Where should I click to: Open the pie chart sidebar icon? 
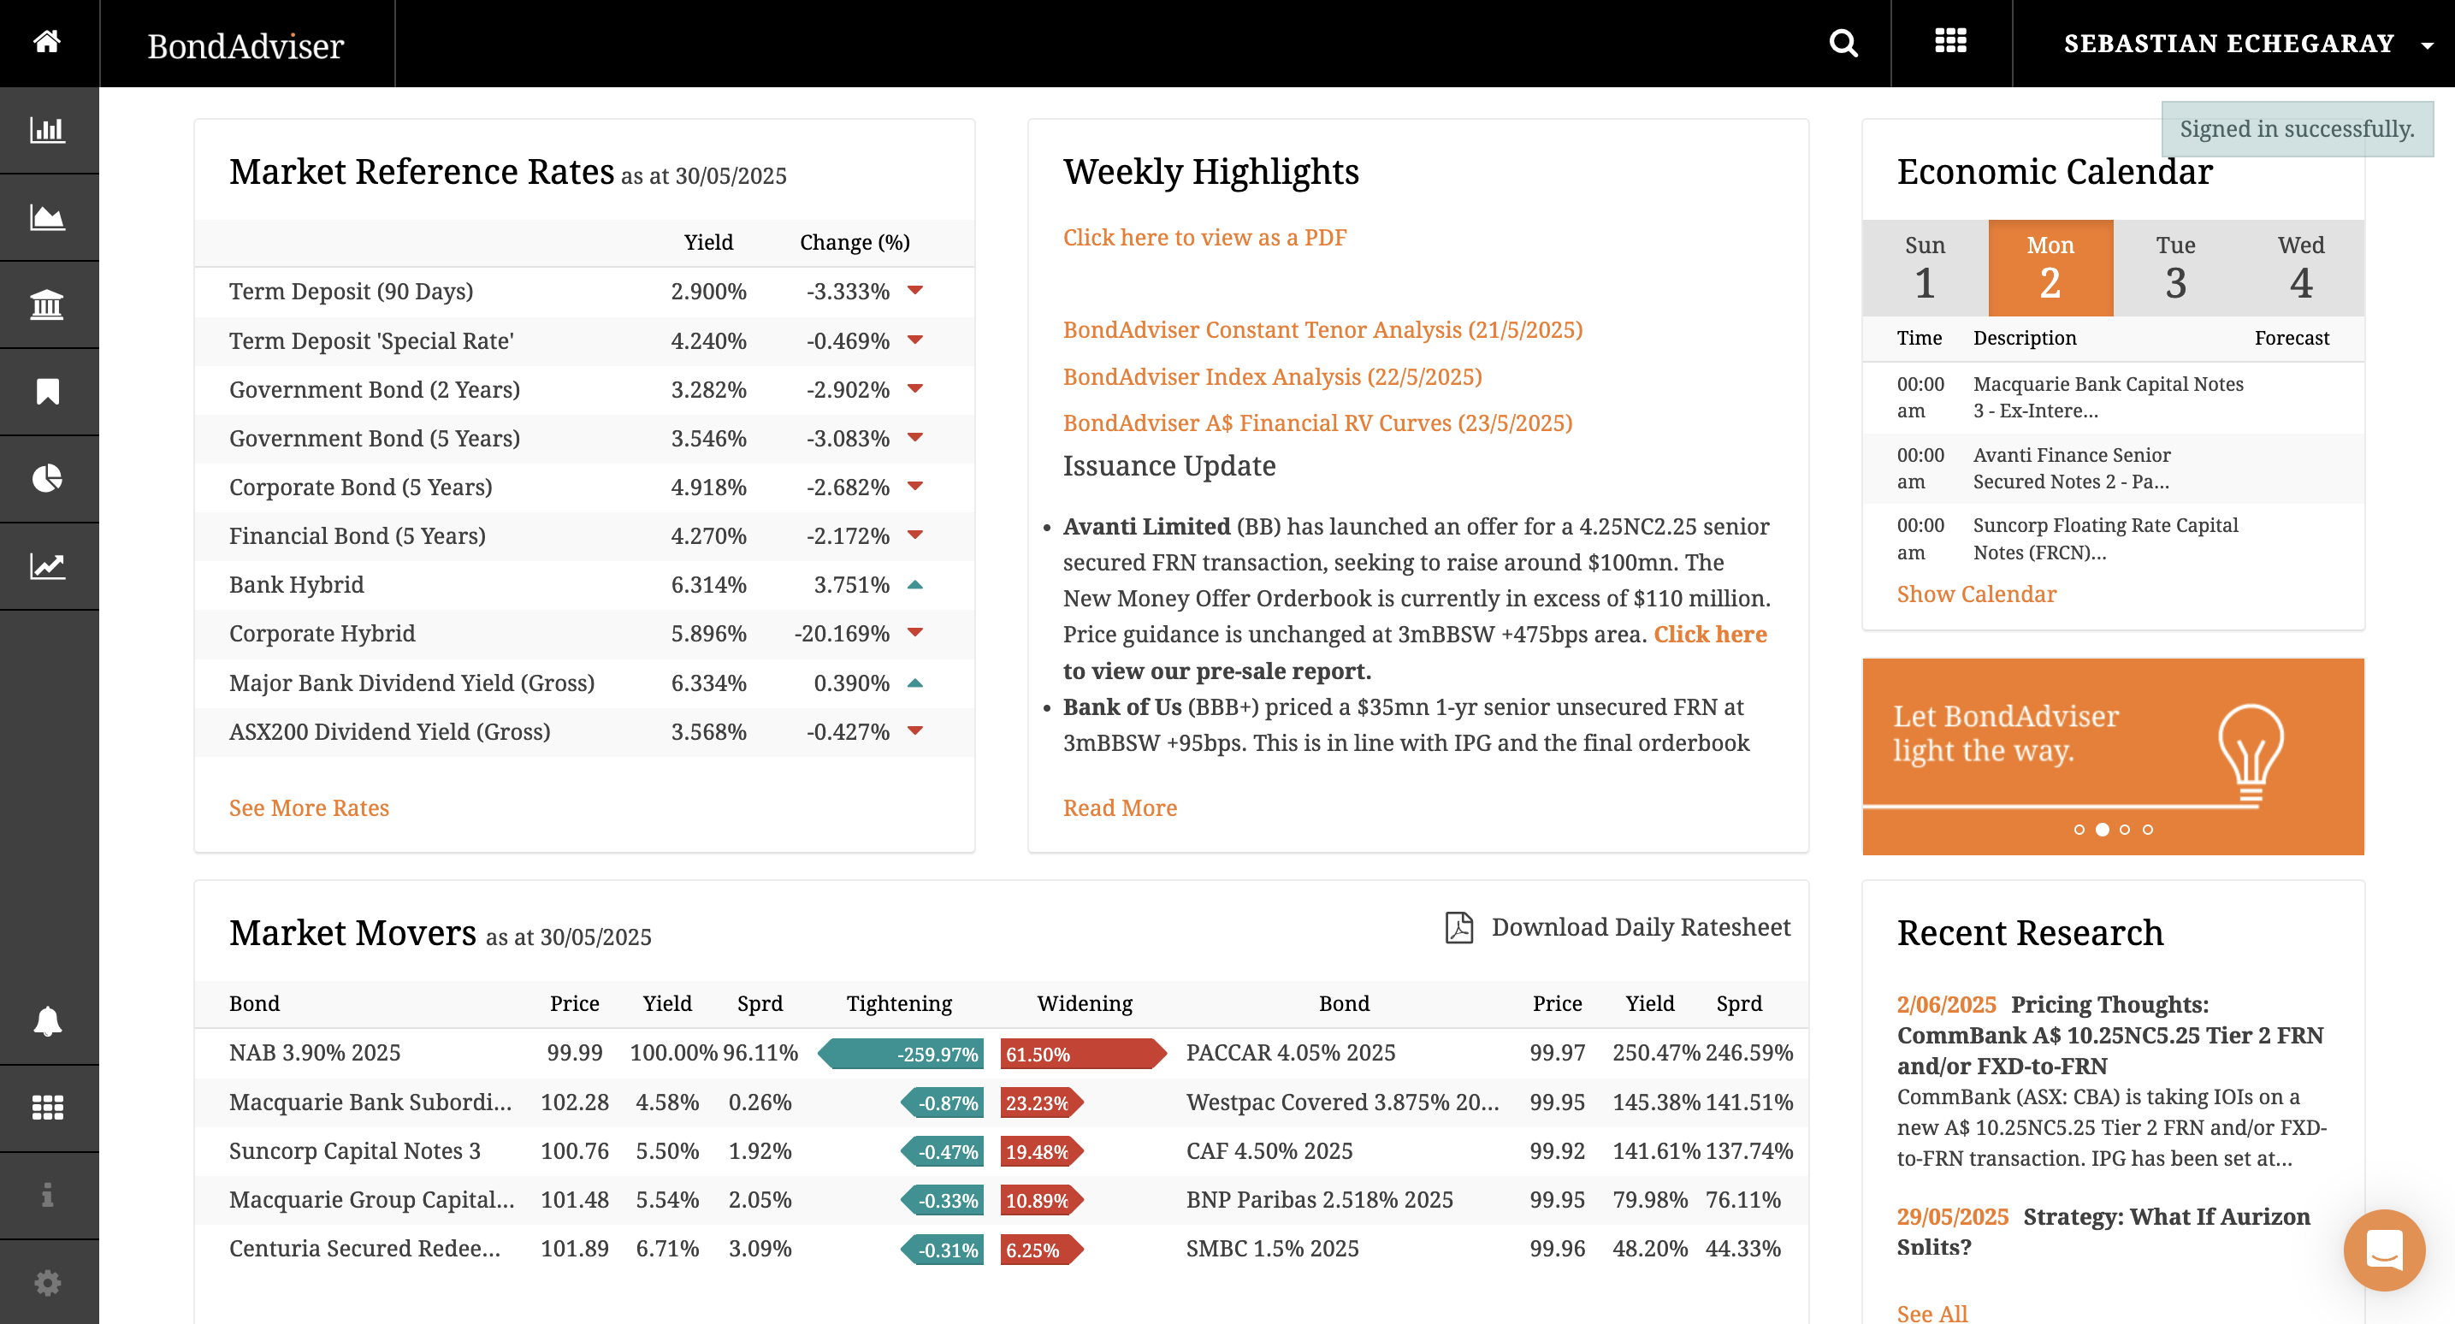(x=47, y=478)
